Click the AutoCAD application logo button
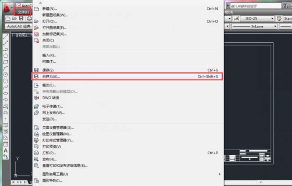The width and height of the screenshot is (292, 186). [7, 8]
